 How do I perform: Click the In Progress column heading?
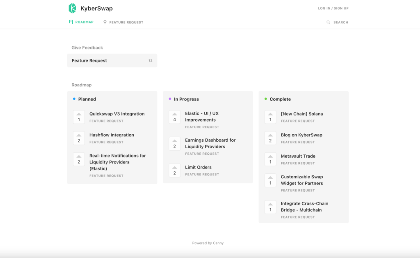(187, 99)
